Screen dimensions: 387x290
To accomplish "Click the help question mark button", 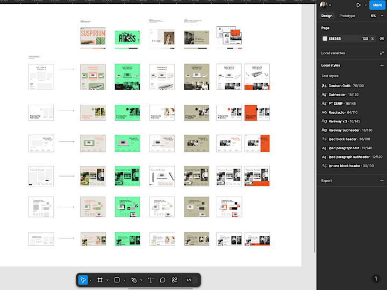I will tap(376, 279).
